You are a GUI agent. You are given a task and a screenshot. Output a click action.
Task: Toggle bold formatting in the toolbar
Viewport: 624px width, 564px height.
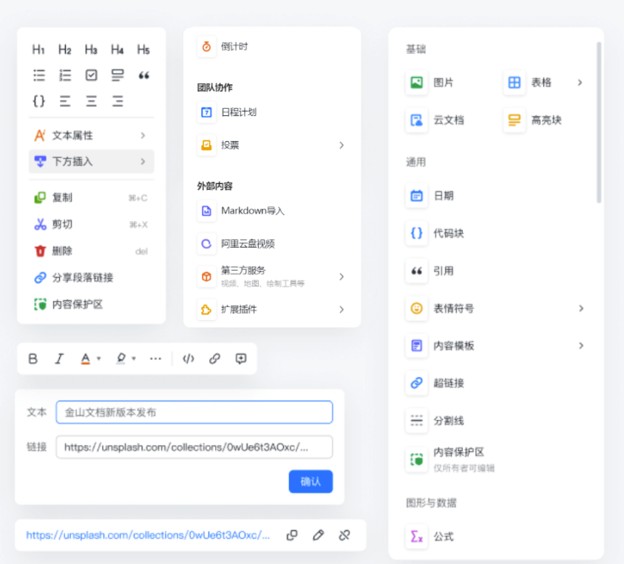(33, 359)
